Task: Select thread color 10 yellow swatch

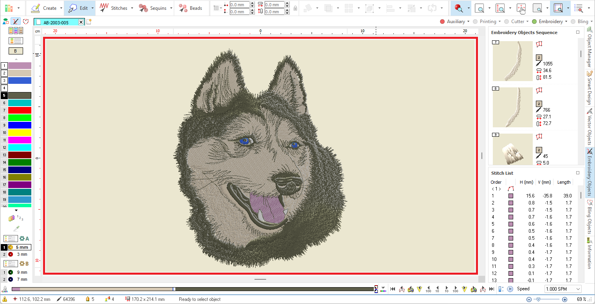Action: (x=20, y=132)
